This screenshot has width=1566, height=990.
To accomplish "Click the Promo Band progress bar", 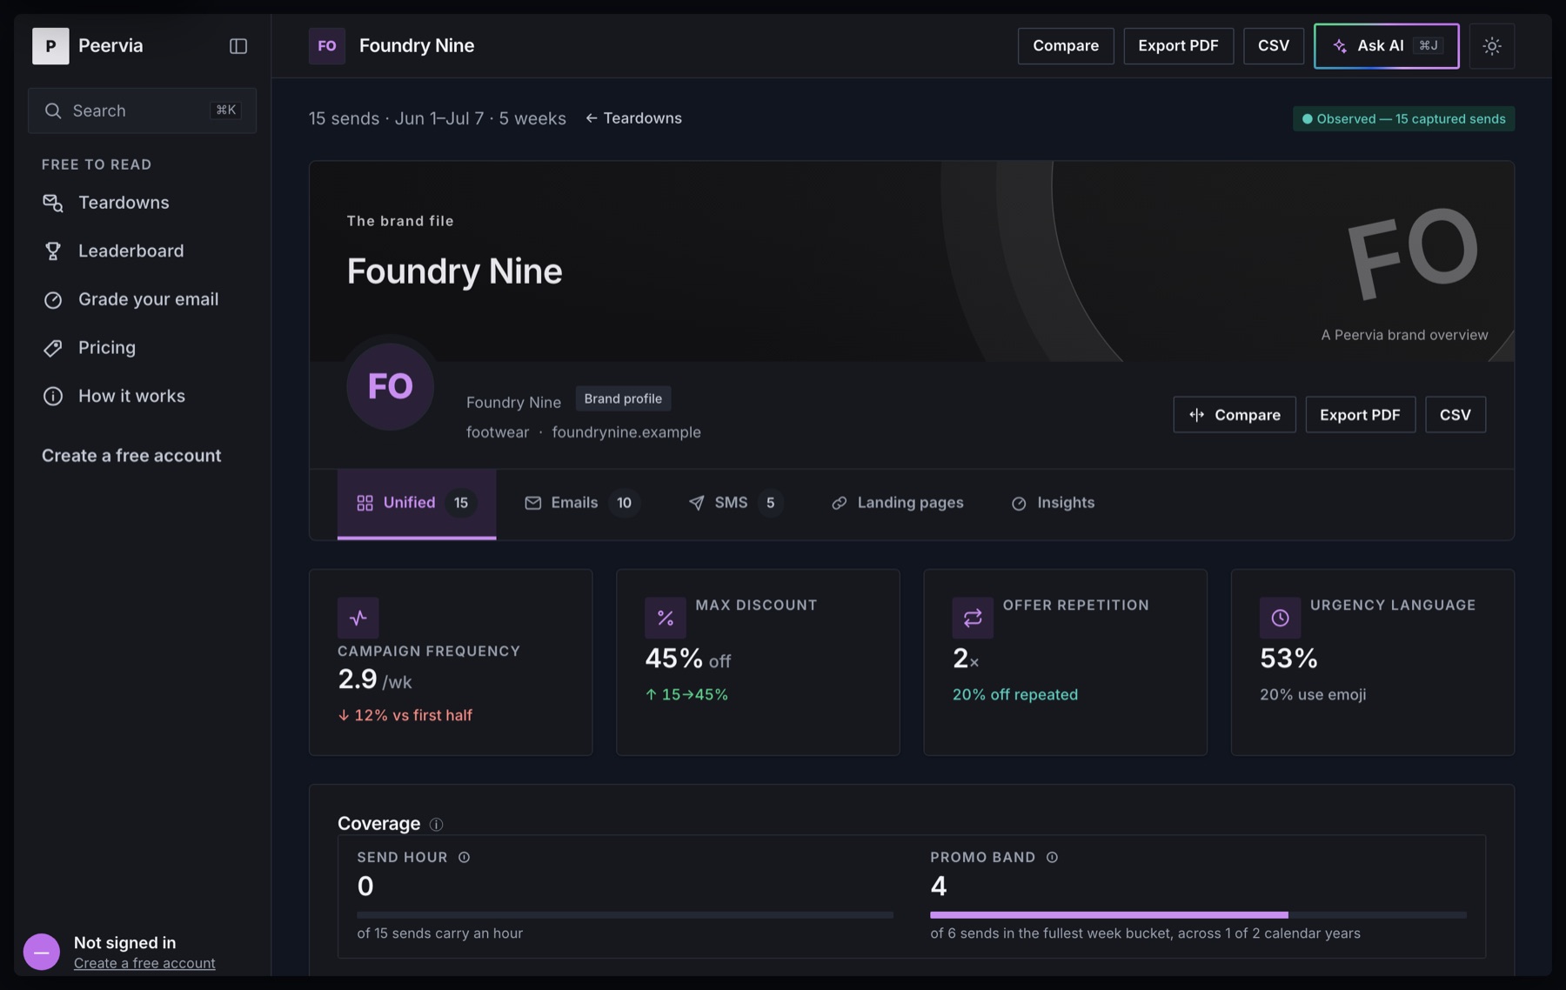I will pos(1198,915).
